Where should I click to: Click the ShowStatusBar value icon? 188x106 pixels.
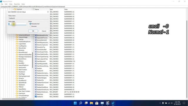point(36,49)
